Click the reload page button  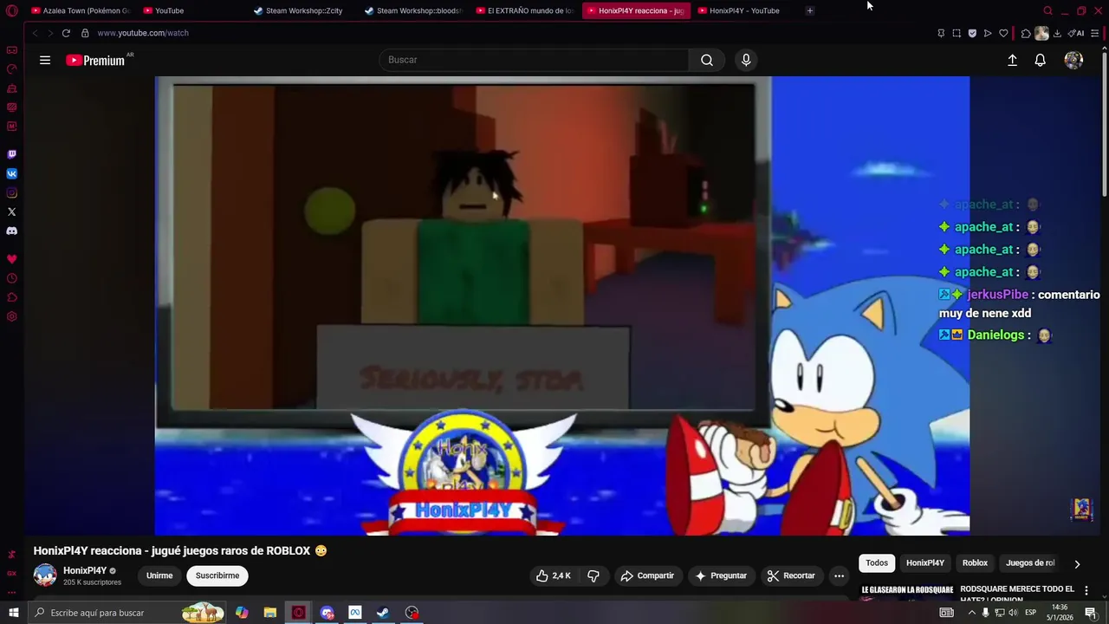pos(66,33)
